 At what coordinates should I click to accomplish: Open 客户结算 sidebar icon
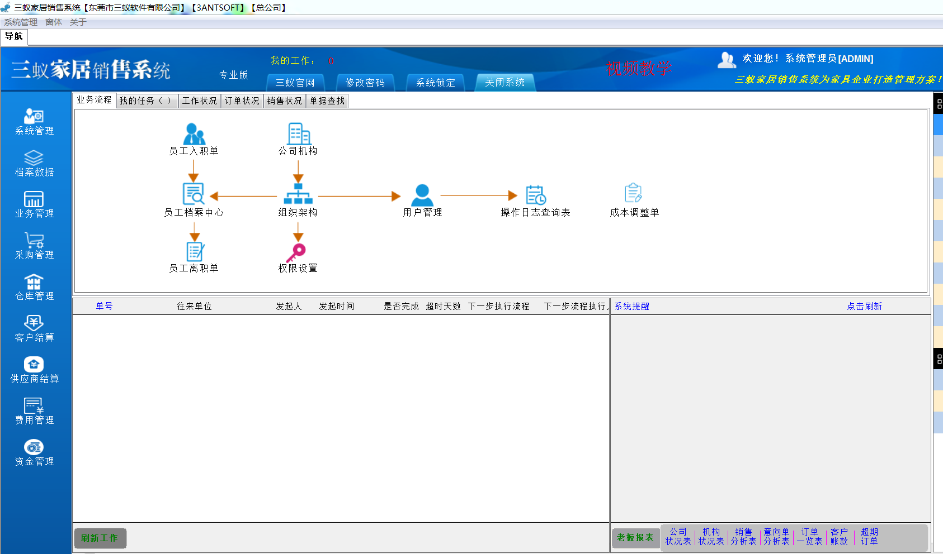coord(34,323)
